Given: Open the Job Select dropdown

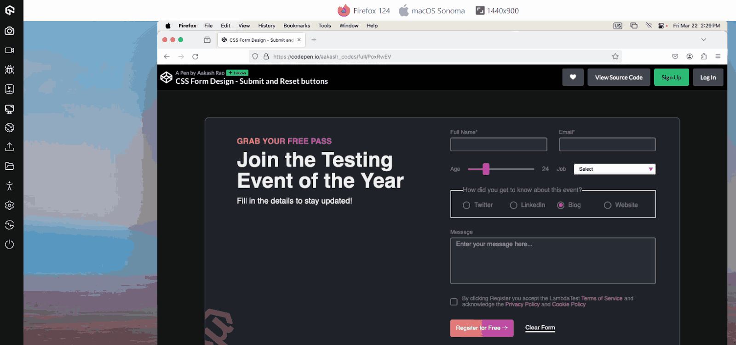Looking at the screenshot, I should click(615, 169).
